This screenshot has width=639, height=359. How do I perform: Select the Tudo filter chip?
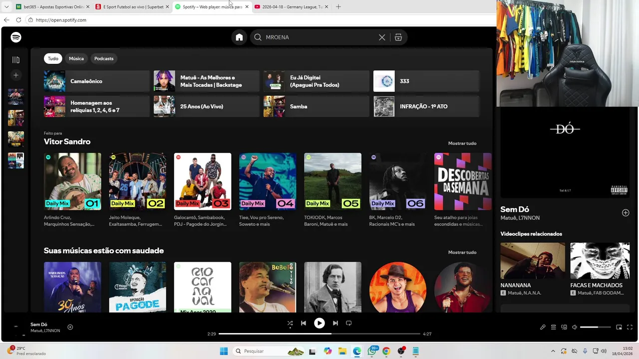pyautogui.click(x=53, y=58)
